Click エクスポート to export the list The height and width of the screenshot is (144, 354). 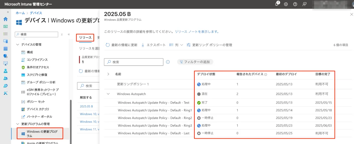click(153, 45)
